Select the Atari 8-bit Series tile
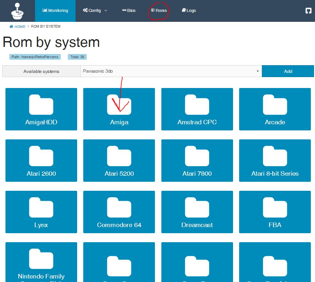Viewport: 315px width, 282px height. (275, 161)
